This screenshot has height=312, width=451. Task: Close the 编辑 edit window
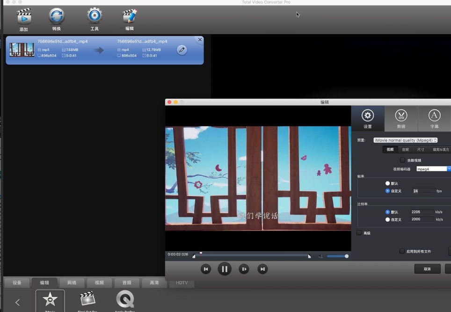169,102
